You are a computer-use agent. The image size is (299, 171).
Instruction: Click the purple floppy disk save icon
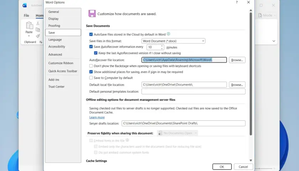coord(92,14)
